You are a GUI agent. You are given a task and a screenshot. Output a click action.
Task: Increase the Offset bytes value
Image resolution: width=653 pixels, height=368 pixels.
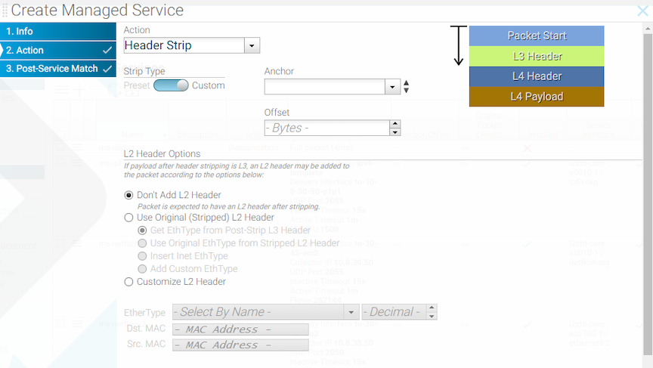point(395,124)
